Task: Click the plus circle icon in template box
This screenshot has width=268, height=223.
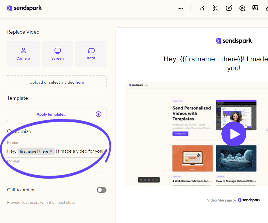Action: [99, 114]
